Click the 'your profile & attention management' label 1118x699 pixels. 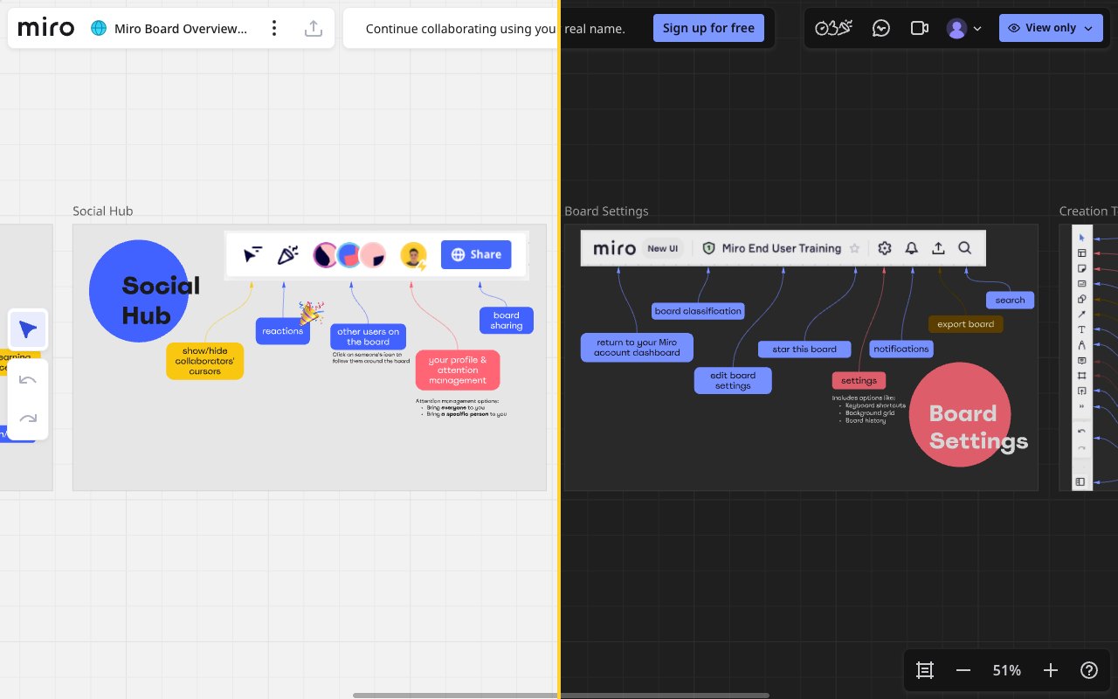click(x=458, y=370)
